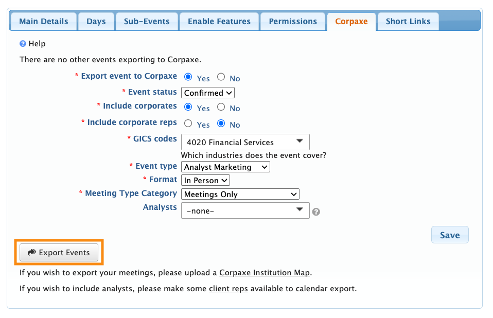Screen dimensions: 493x318
Task: Expand the GICS codes dropdown
Action: [245, 142]
